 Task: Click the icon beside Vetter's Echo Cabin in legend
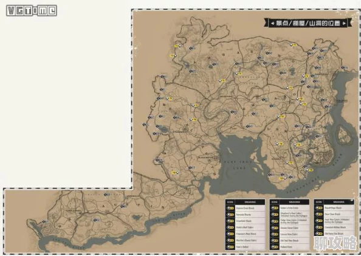tap(275, 208)
